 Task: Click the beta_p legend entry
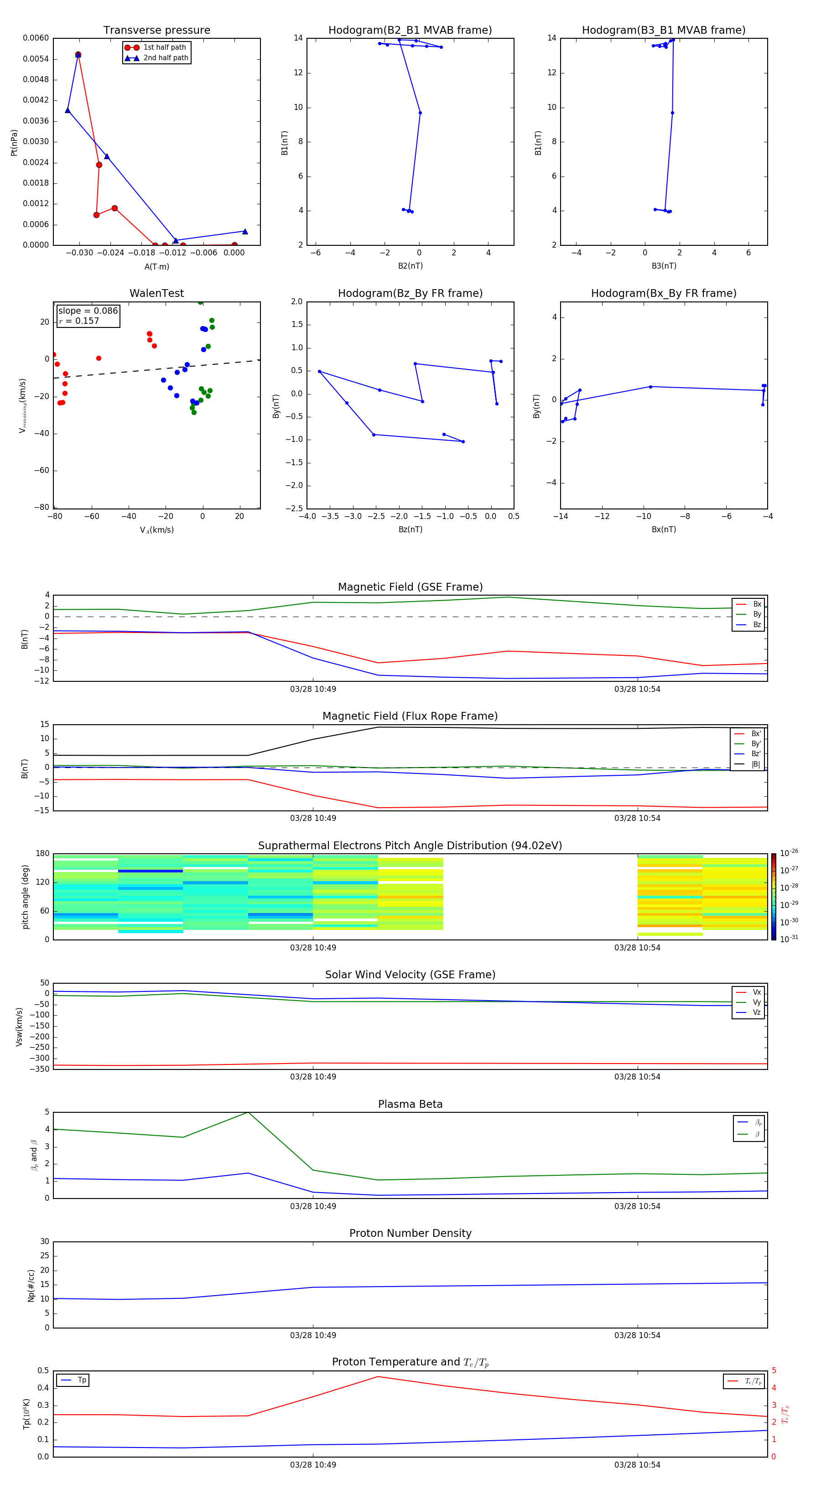[x=749, y=1122]
